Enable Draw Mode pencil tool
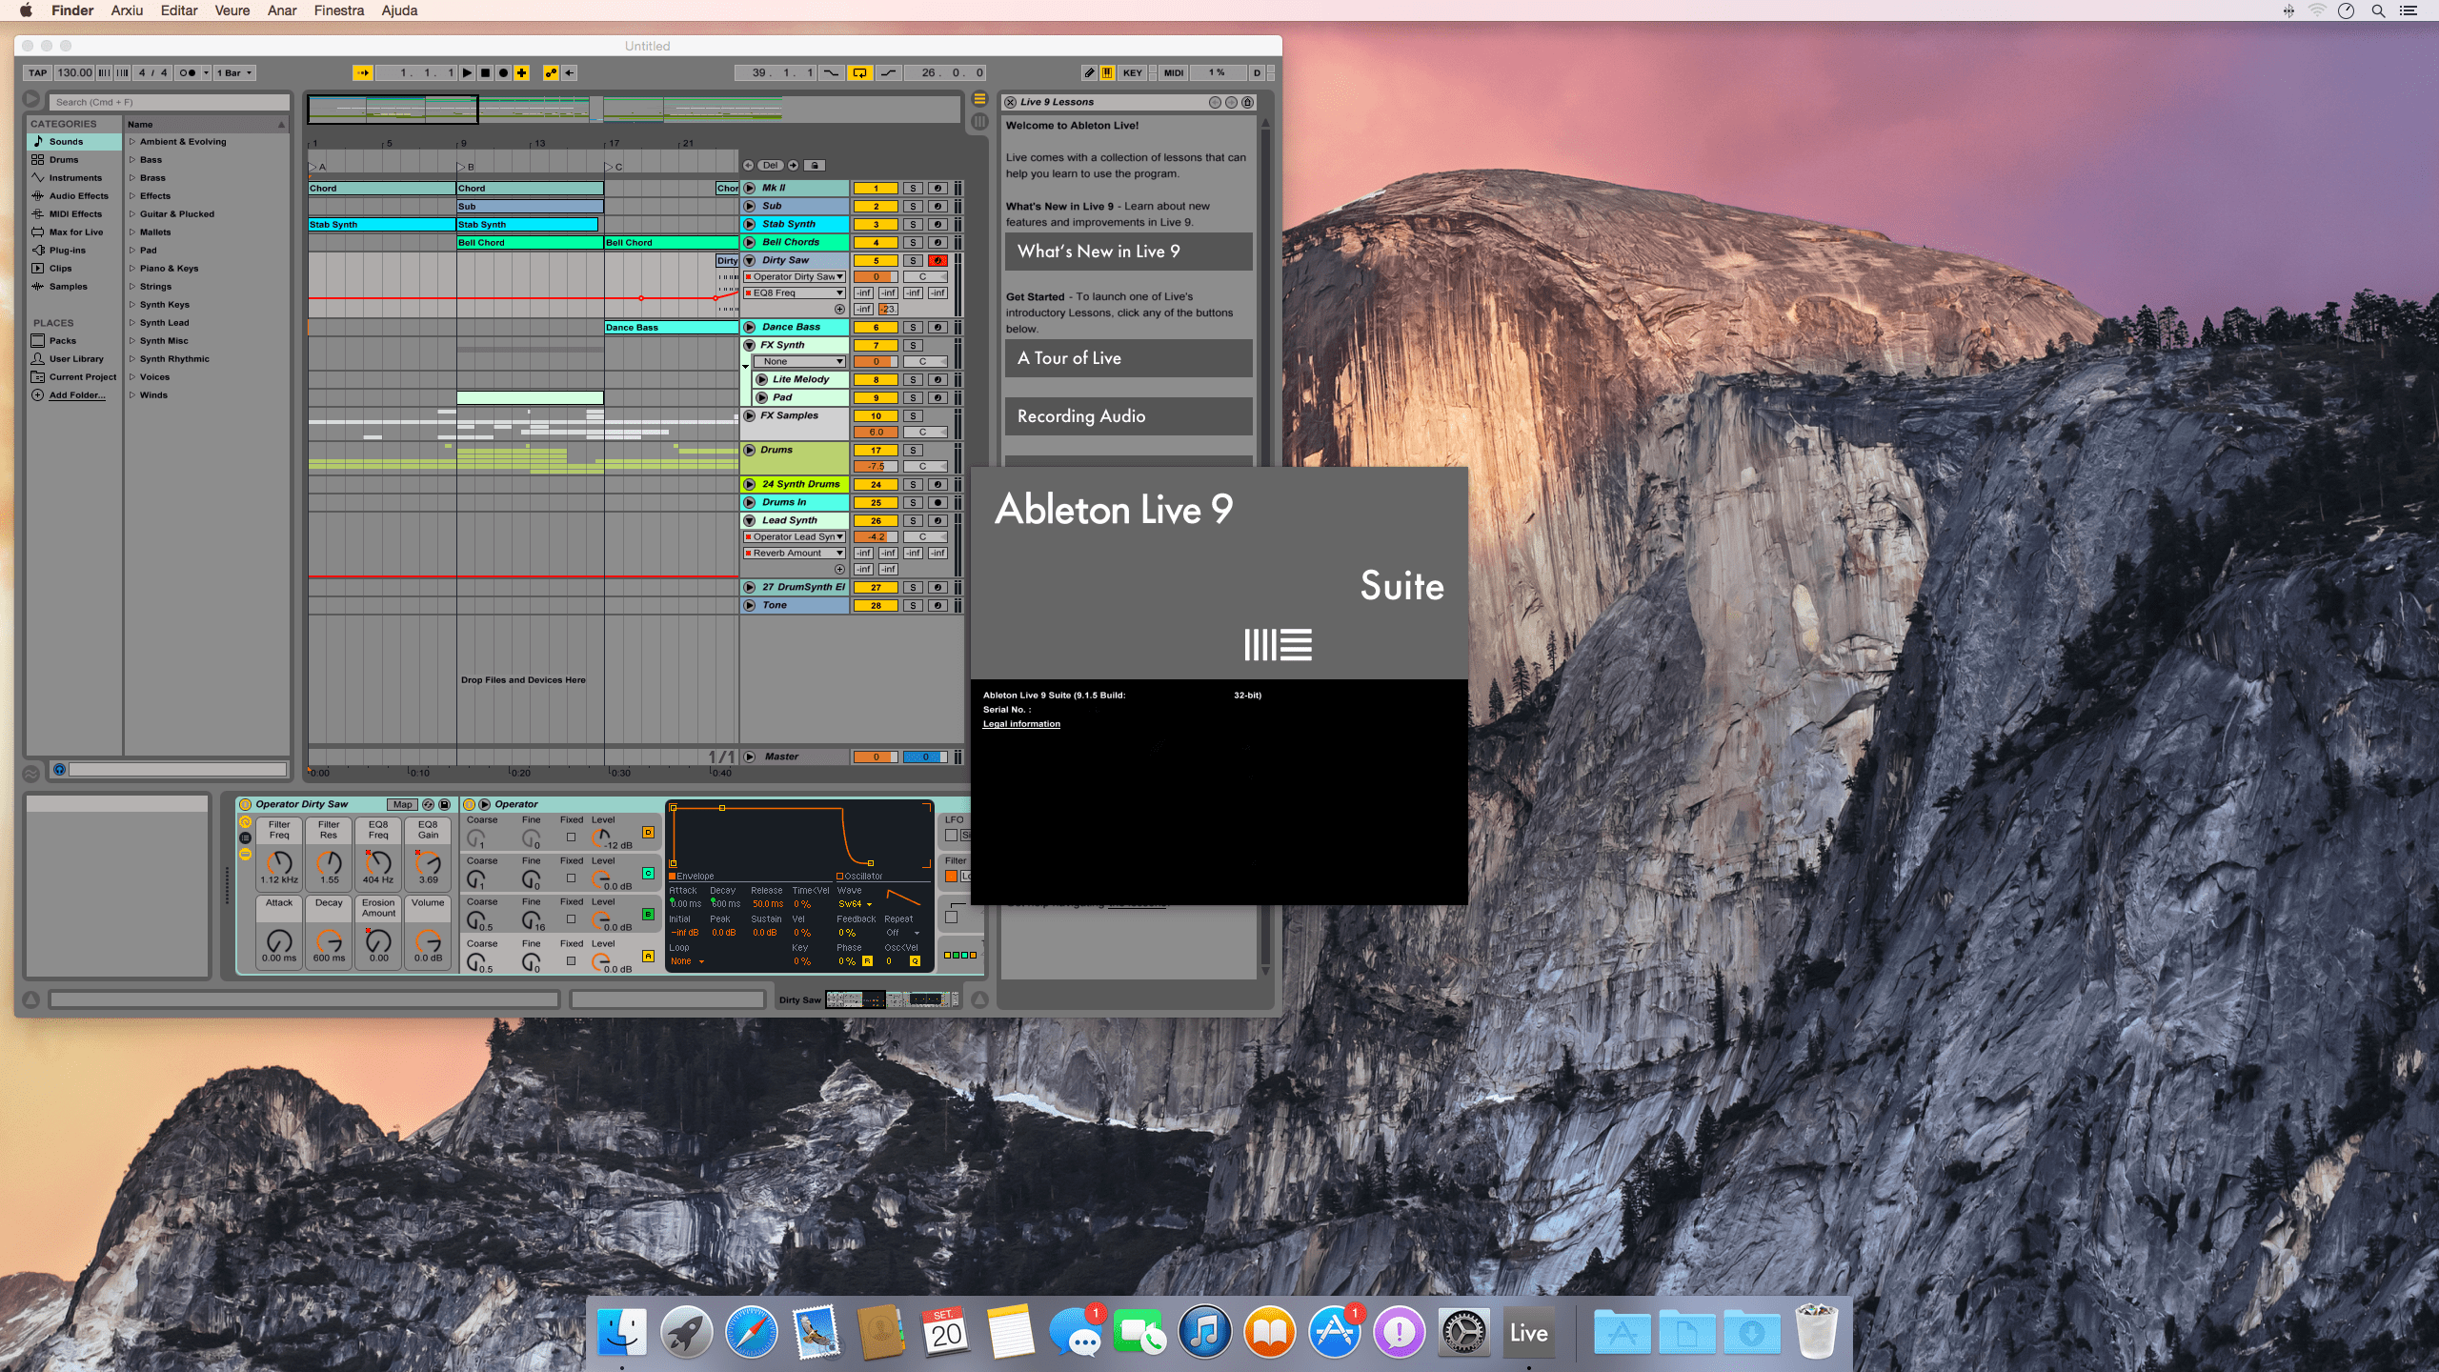This screenshot has width=2439, height=1372. [x=1089, y=72]
